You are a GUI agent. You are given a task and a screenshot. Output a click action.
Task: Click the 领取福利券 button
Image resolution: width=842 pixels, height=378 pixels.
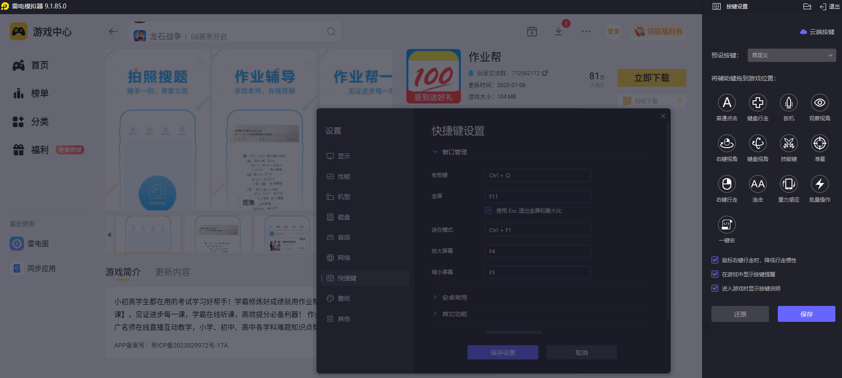658,31
